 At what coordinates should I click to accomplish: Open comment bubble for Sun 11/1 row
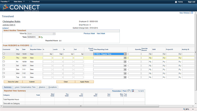[4, 69]
